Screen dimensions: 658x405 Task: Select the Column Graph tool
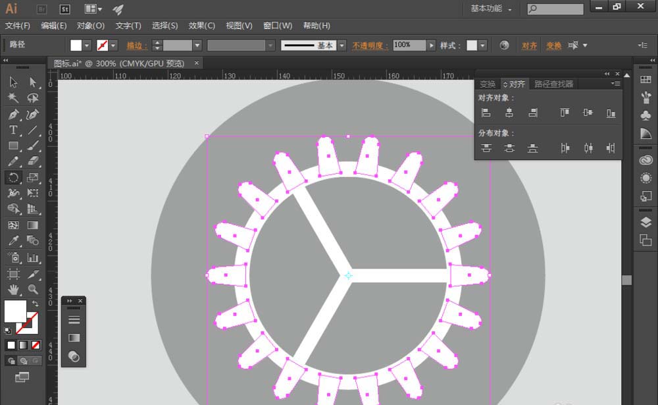[33, 257]
